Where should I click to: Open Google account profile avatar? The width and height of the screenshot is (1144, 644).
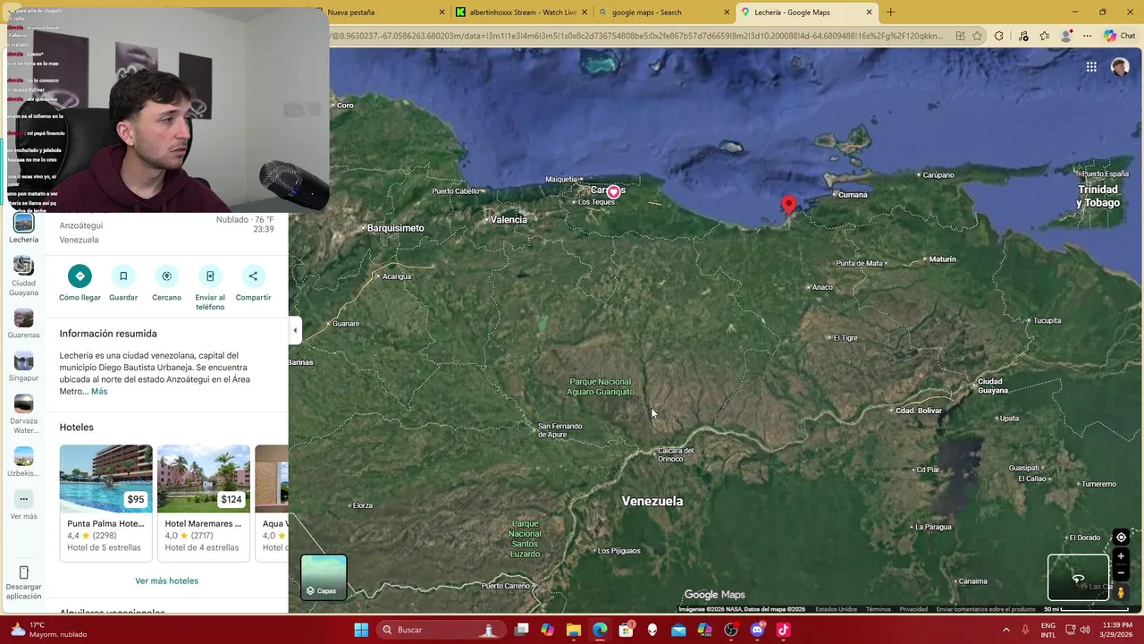click(1120, 67)
